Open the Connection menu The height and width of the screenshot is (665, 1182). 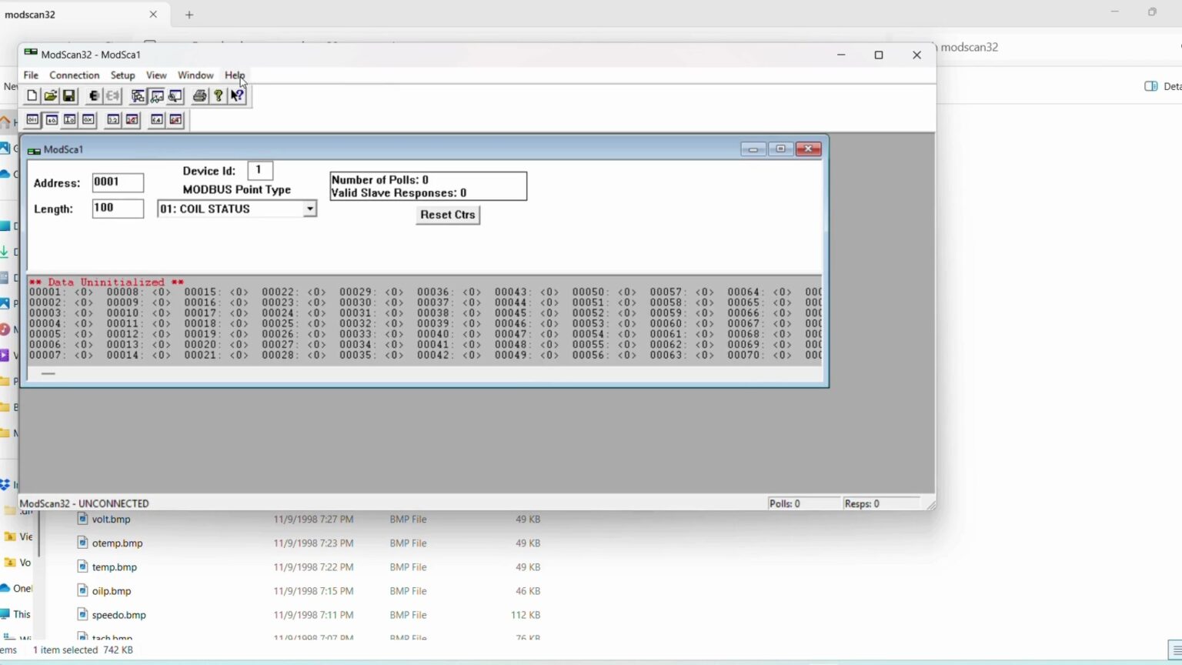(74, 75)
